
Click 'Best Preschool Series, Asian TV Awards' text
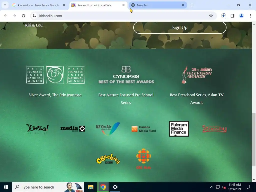[196, 99]
